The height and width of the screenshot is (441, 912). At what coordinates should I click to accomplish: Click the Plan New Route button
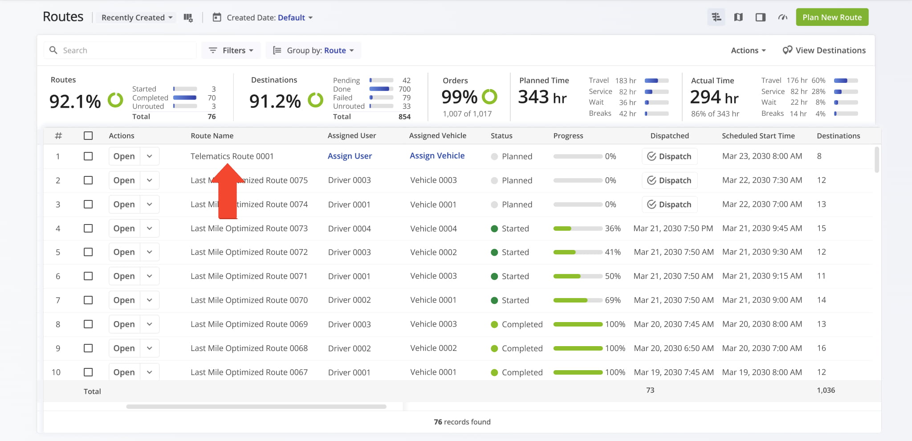tap(832, 17)
